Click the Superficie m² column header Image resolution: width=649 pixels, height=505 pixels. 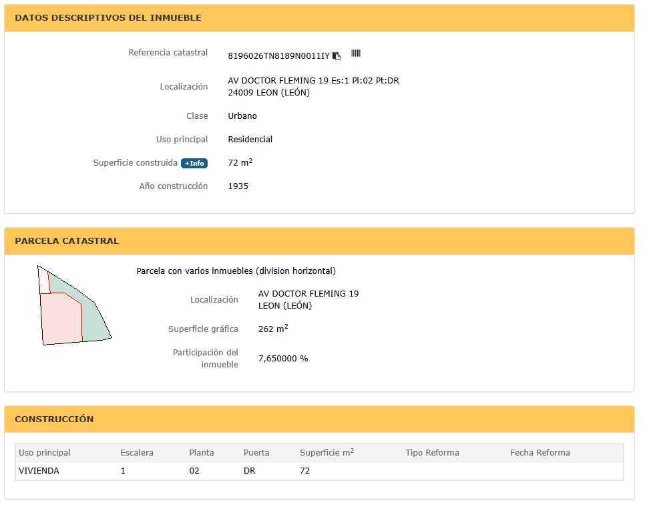(327, 452)
